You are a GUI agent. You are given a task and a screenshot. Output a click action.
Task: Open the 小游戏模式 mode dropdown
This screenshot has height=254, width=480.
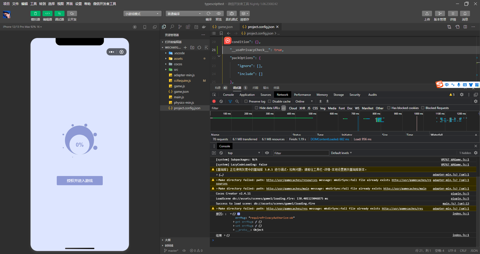coord(142,14)
